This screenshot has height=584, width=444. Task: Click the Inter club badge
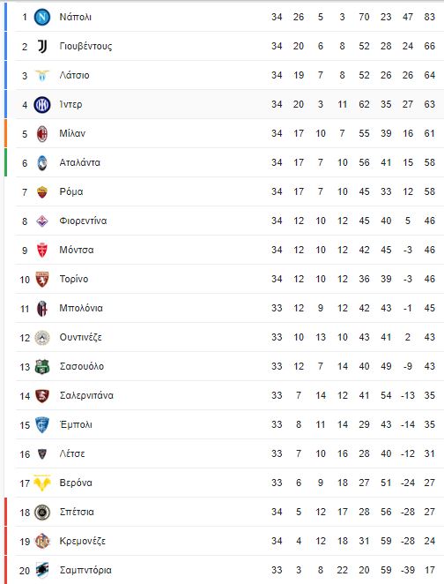click(42, 105)
